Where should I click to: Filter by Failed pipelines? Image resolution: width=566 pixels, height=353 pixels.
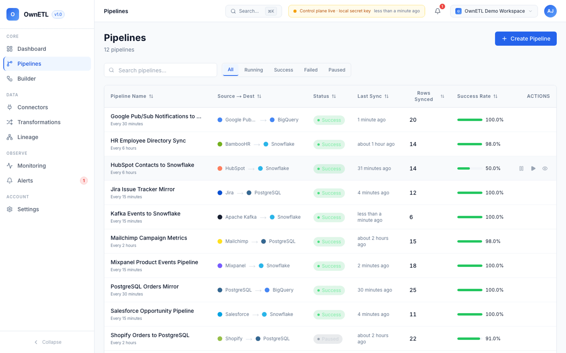(x=311, y=70)
